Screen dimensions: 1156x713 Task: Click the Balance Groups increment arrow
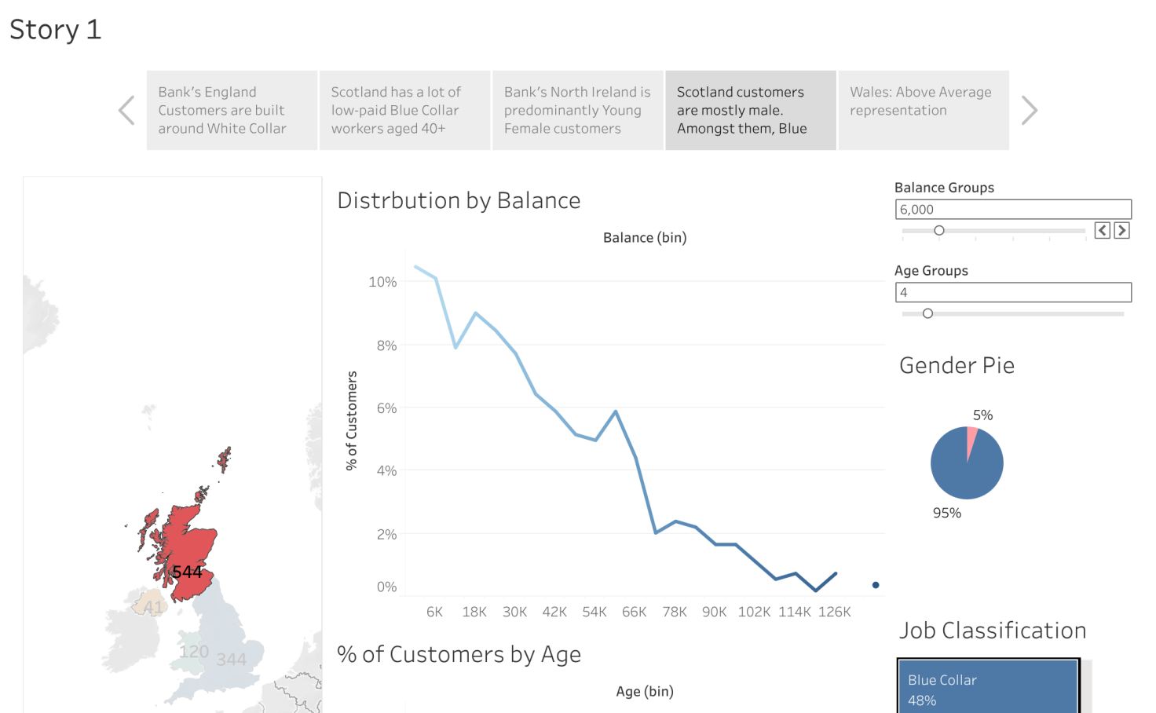[1121, 230]
